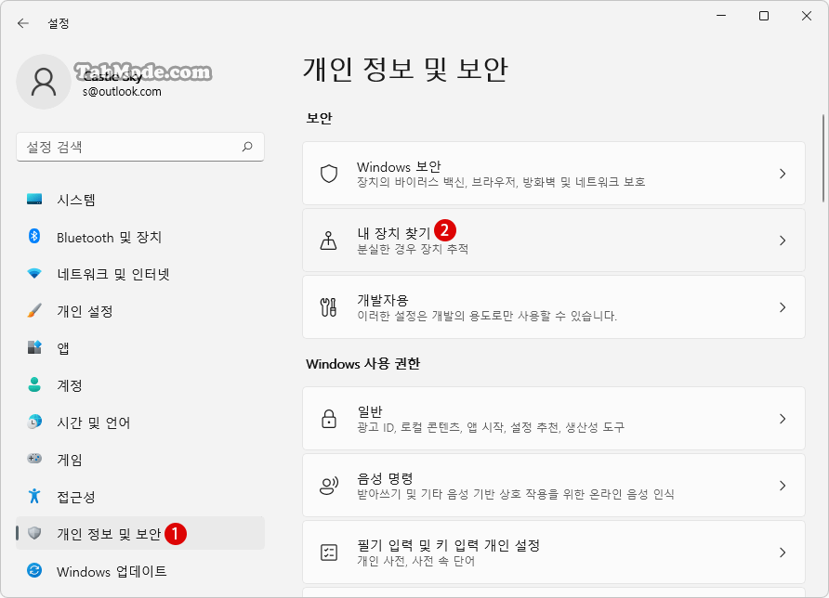The height and width of the screenshot is (598, 829).
Task: Open 네트워크 및 인터넷 settings category
Action: point(140,274)
